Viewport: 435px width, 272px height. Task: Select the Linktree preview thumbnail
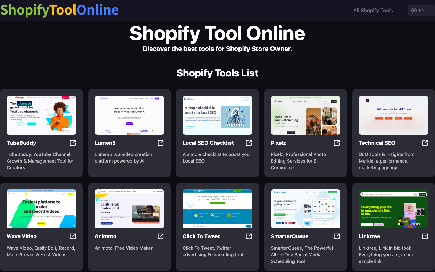(393, 209)
